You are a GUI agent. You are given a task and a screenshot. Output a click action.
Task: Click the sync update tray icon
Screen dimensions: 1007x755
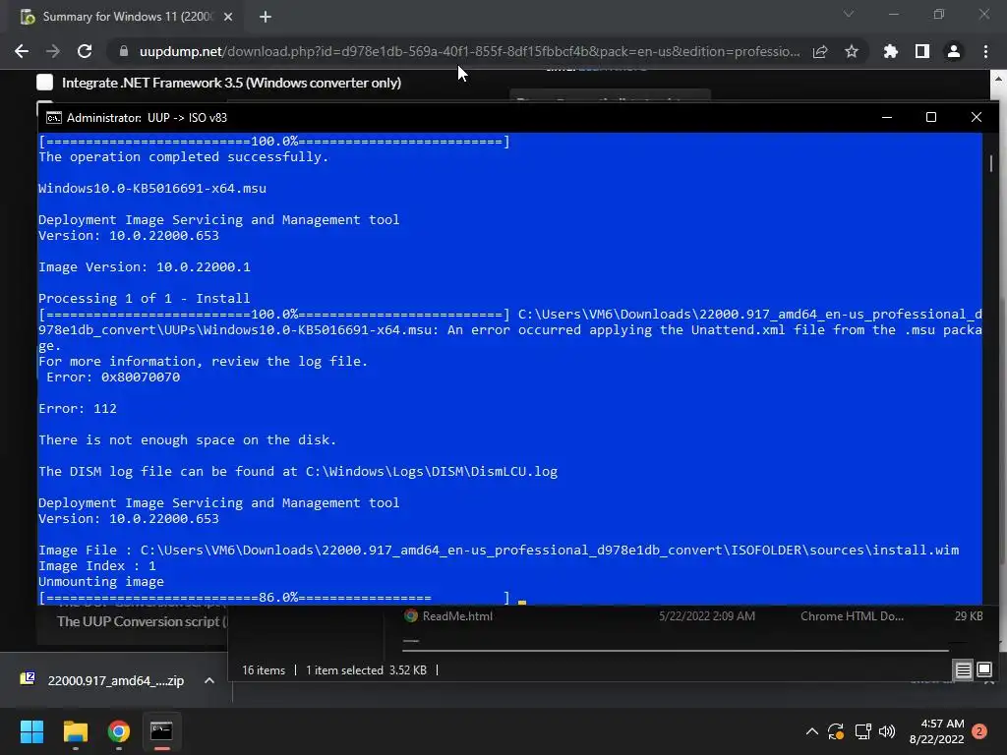(836, 731)
